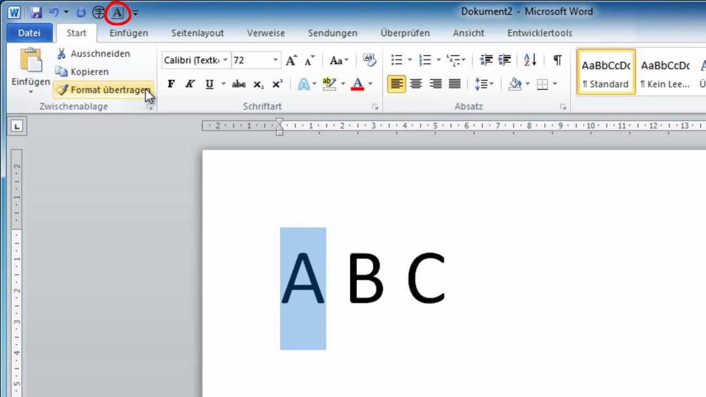Decrease font size with shrink font icon
The image size is (706, 397).
coord(309,60)
